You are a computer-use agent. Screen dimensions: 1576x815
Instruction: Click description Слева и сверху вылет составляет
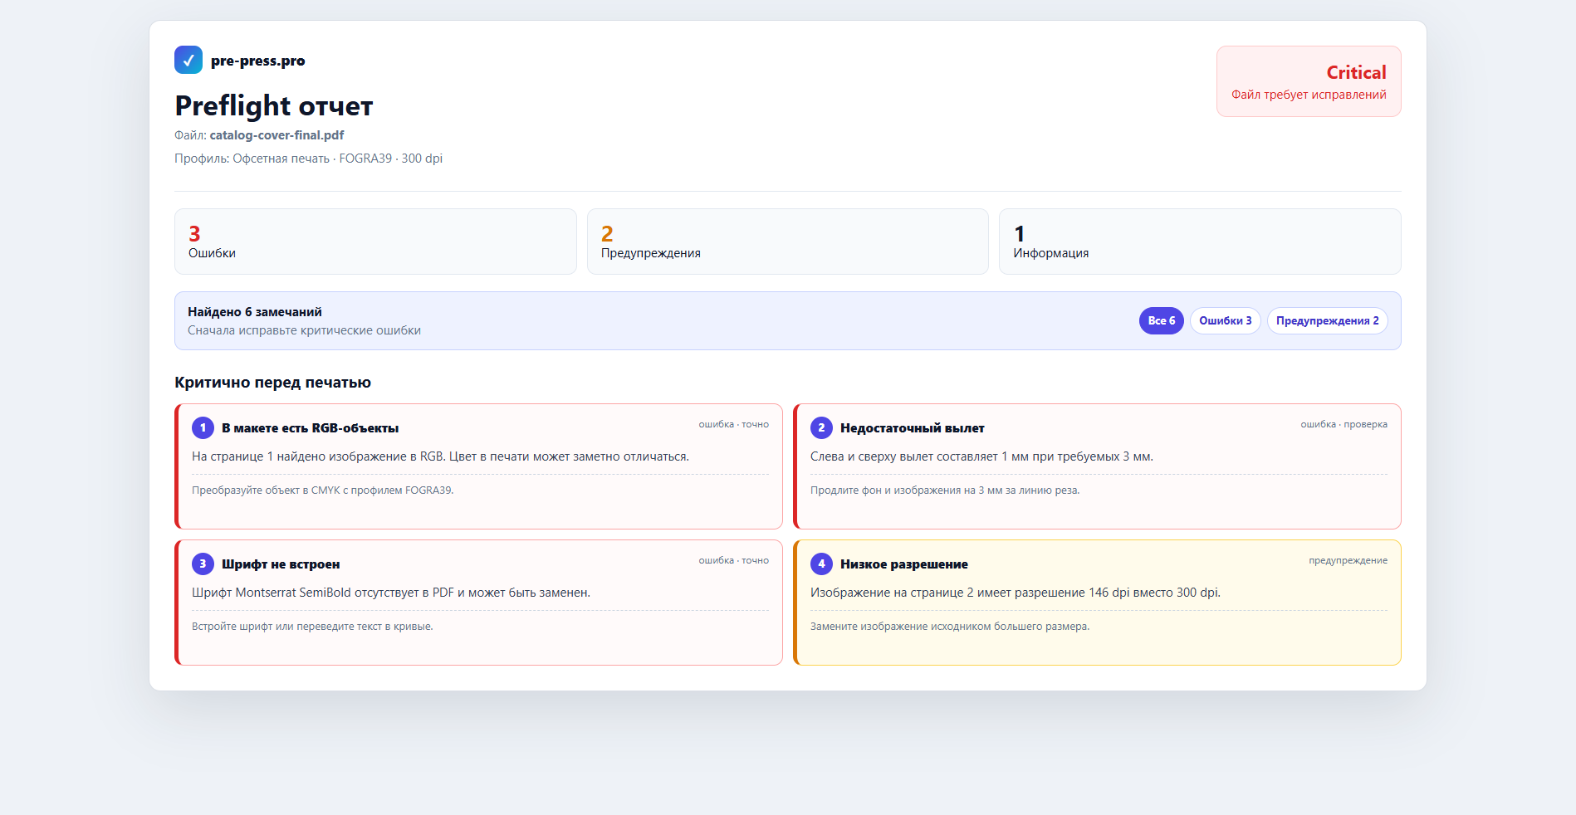[981, 456]
